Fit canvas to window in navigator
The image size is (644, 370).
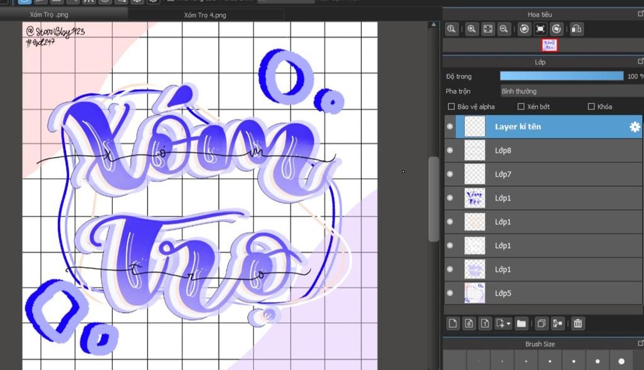click(487, 29)
